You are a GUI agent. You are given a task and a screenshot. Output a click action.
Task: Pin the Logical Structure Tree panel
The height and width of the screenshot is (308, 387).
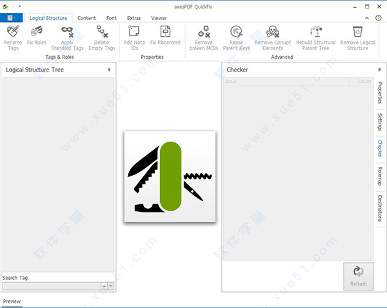point(109,70)
